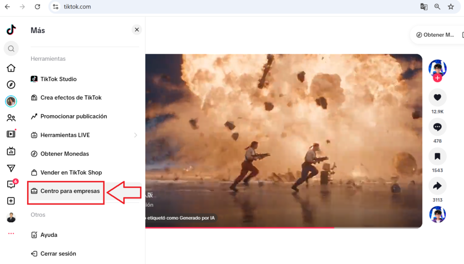Screen dimensions: 464x264
Task: Go back in the browser
Action: coord(7,6)
